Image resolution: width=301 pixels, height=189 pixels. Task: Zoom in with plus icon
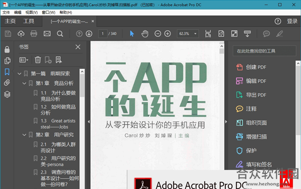point(168,34)
